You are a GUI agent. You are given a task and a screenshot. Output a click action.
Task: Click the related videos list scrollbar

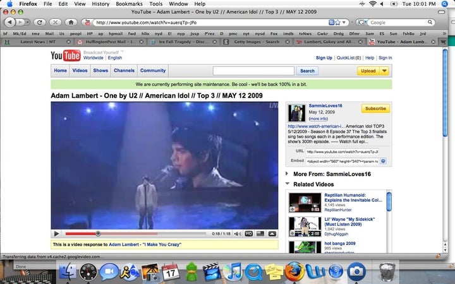pyautogui.click(x=389, y=201)
